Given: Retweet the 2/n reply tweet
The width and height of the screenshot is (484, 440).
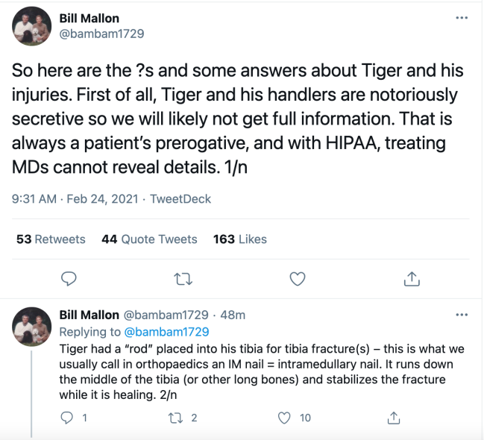Looking at the screenshot, I should (x=176, y=418).
